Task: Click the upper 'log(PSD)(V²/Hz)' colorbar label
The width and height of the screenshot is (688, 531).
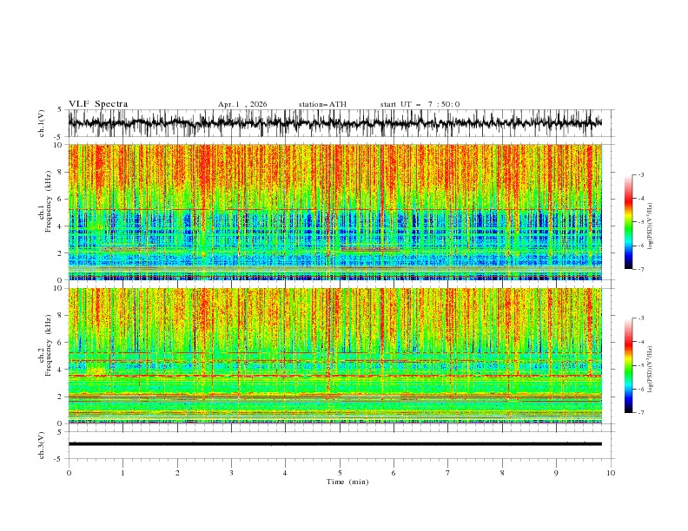Action: click(x=651, y=226)
